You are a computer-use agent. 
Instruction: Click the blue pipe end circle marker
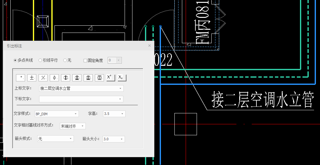point(160,26)
